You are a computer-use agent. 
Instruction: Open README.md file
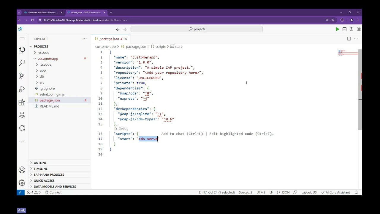49,106
